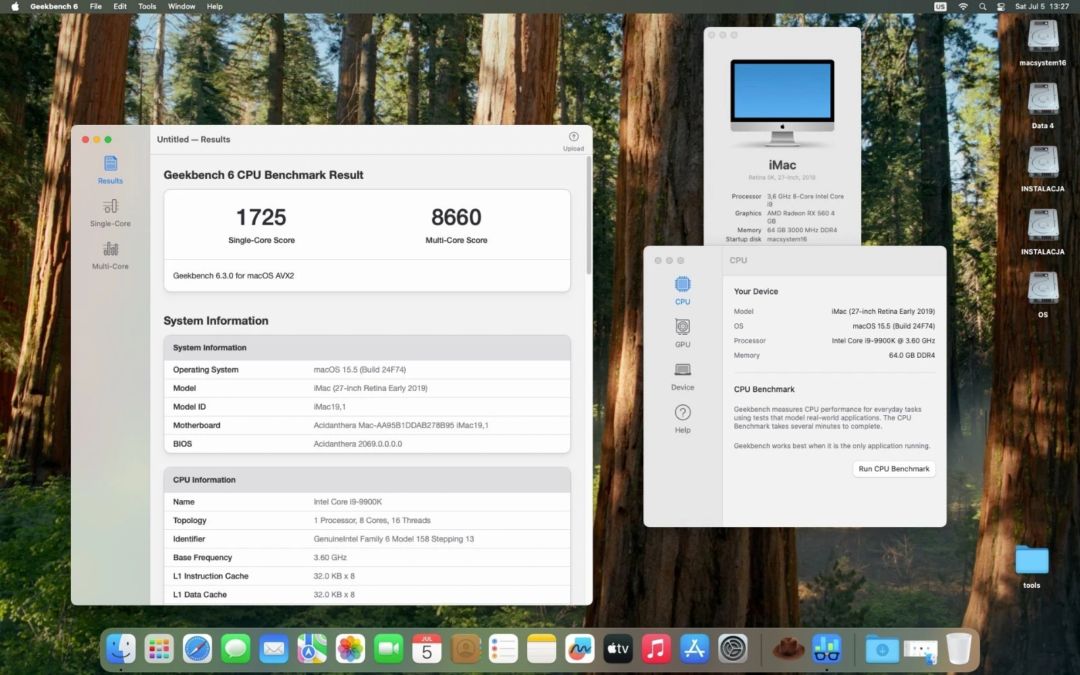Select the Data 4 drive on the desktop
Viewport: 1080px width, 675px height.
click(1043, 105)
